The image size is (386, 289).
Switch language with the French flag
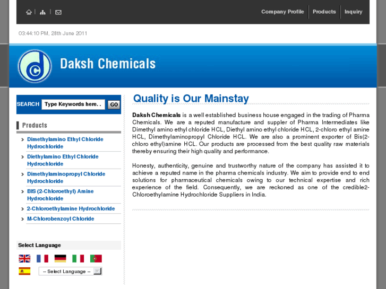tap(42, 258)
